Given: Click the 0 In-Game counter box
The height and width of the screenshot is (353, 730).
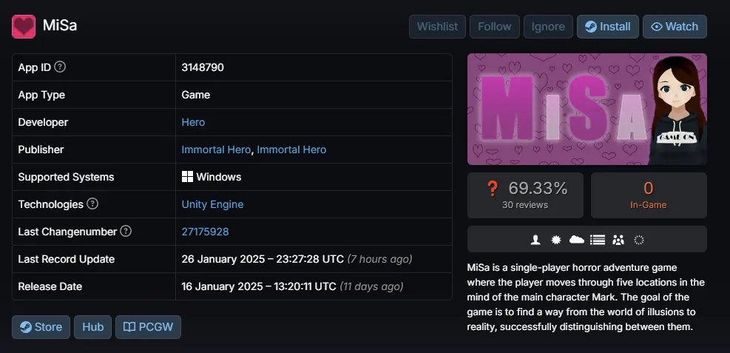Looking at the screenshot, I should (649, 195).
